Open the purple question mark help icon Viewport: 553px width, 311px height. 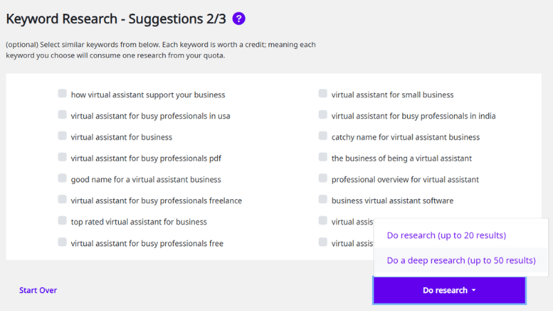[238, 19]
